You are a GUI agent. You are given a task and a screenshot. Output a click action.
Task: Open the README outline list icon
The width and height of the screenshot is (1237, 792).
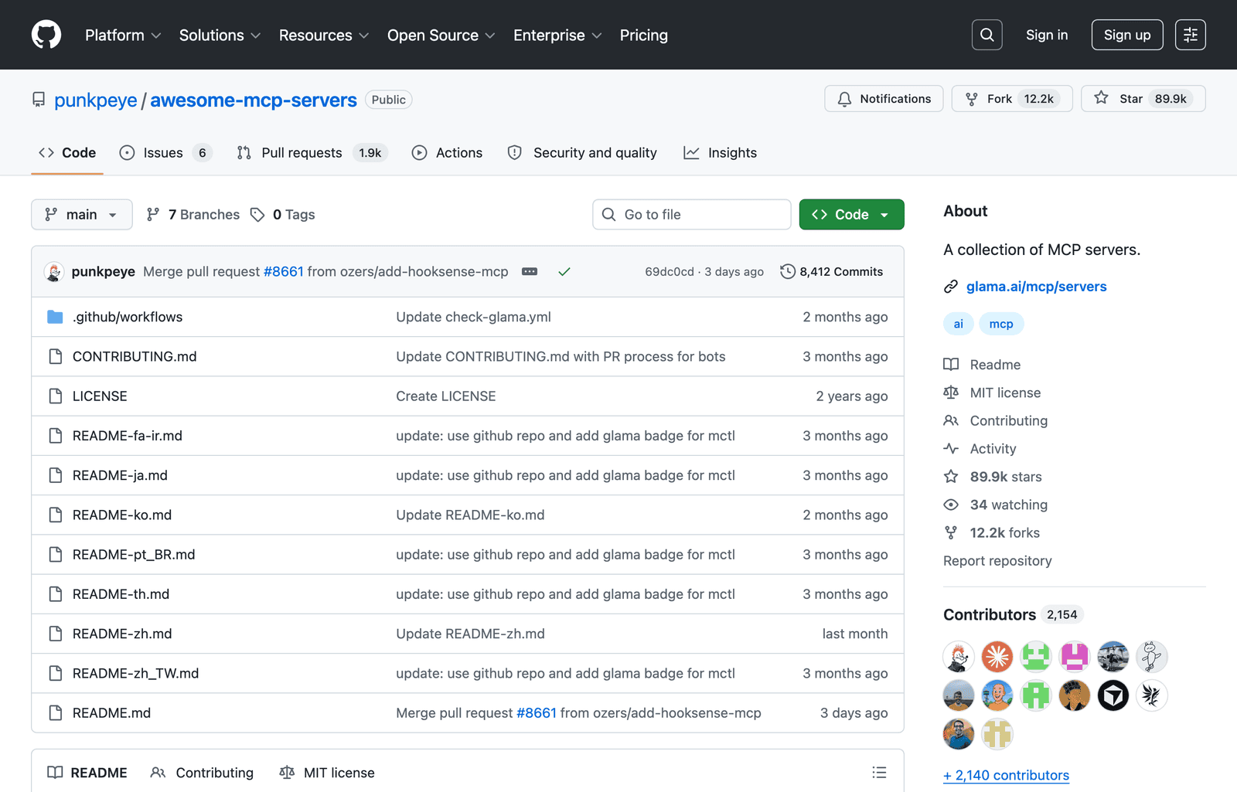[x=879, y=773]
